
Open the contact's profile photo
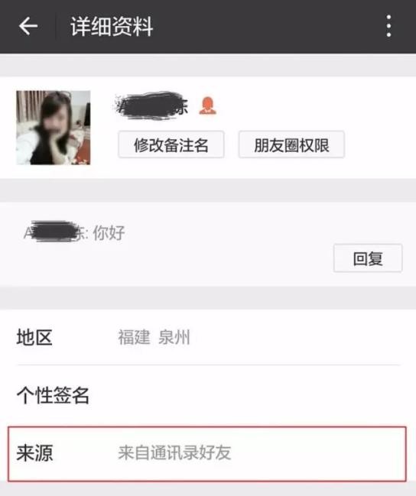[x=54, y=128]
